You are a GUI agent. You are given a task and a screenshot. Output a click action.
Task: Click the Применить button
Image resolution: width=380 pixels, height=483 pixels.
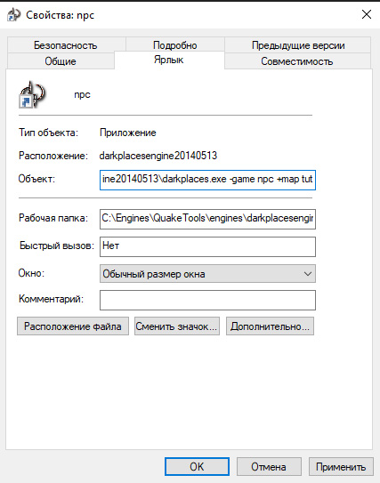click(341, 466)
